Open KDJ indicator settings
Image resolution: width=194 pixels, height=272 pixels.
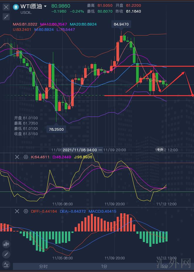[x=26, y=157]
